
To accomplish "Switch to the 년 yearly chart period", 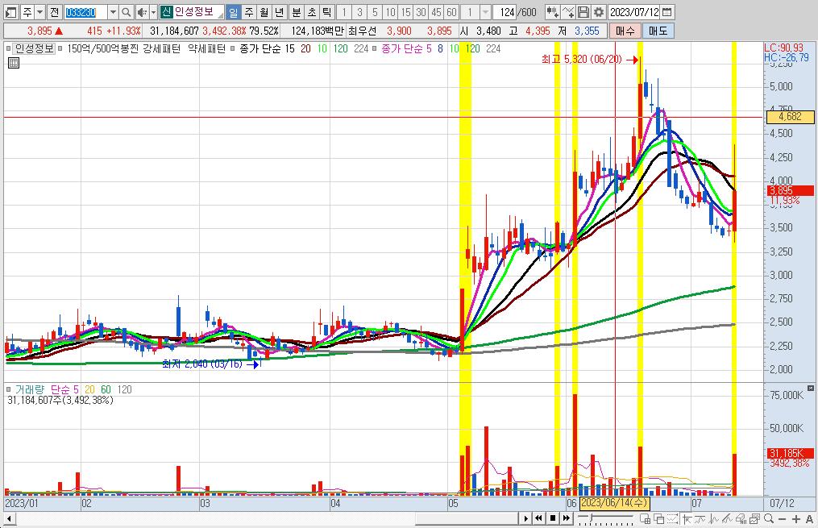I will point(279,12).
